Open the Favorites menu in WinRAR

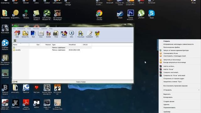pos(36,29)
